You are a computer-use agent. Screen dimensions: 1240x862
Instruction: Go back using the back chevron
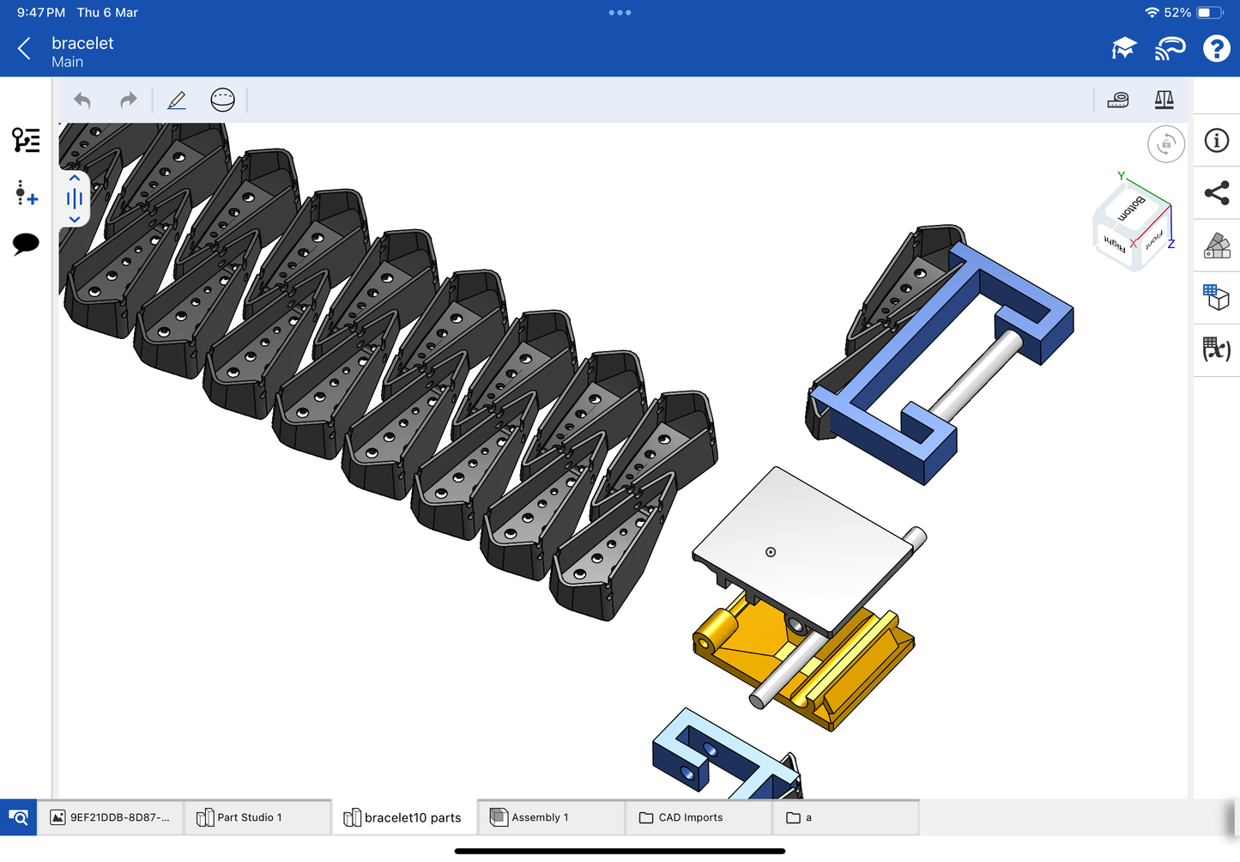[25, 49]
